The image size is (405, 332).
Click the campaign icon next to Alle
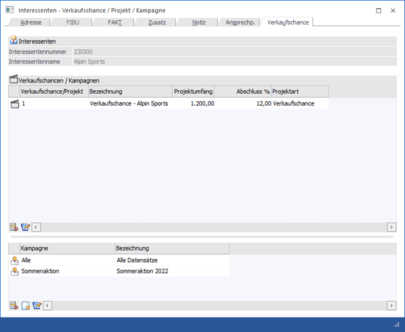tap(14, 260)
